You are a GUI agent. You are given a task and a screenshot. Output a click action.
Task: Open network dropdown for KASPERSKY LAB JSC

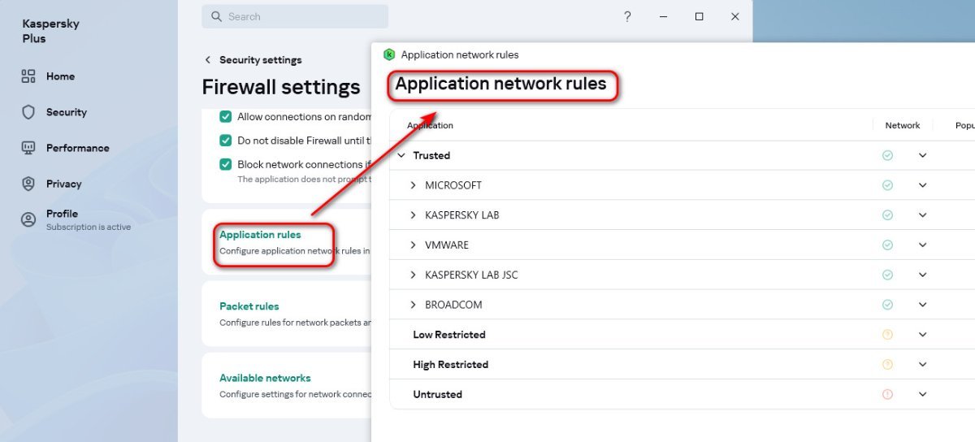922,275
